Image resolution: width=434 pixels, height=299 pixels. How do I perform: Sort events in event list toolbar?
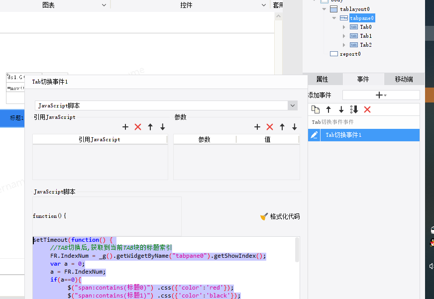pos(354,109)
